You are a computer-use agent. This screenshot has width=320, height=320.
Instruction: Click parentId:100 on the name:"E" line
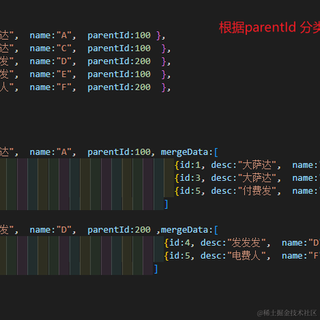pyautogui.click(x=119, y=74)
